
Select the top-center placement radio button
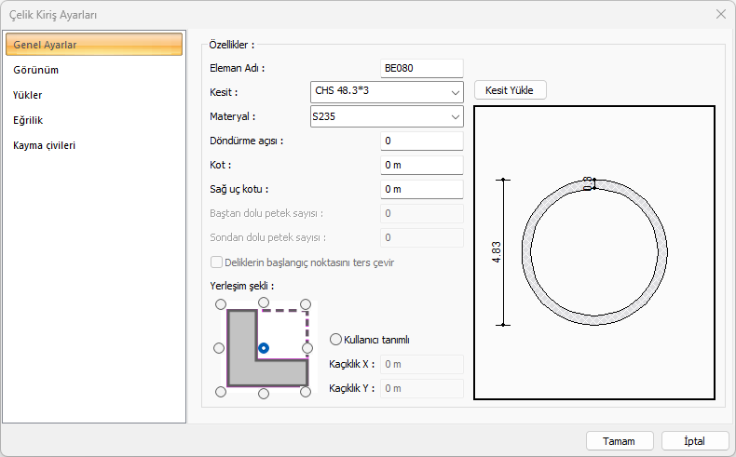[x=264, y=303]
